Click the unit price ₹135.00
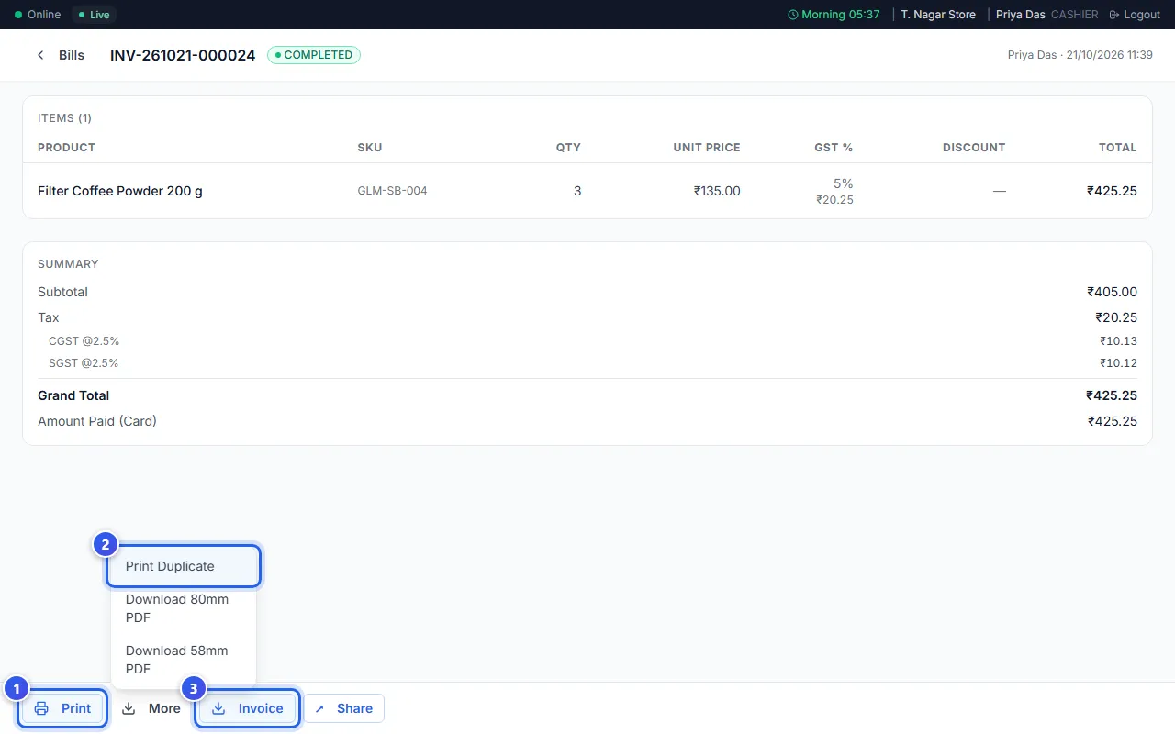The image size is (1175, 734). click(x=717, y=191)
